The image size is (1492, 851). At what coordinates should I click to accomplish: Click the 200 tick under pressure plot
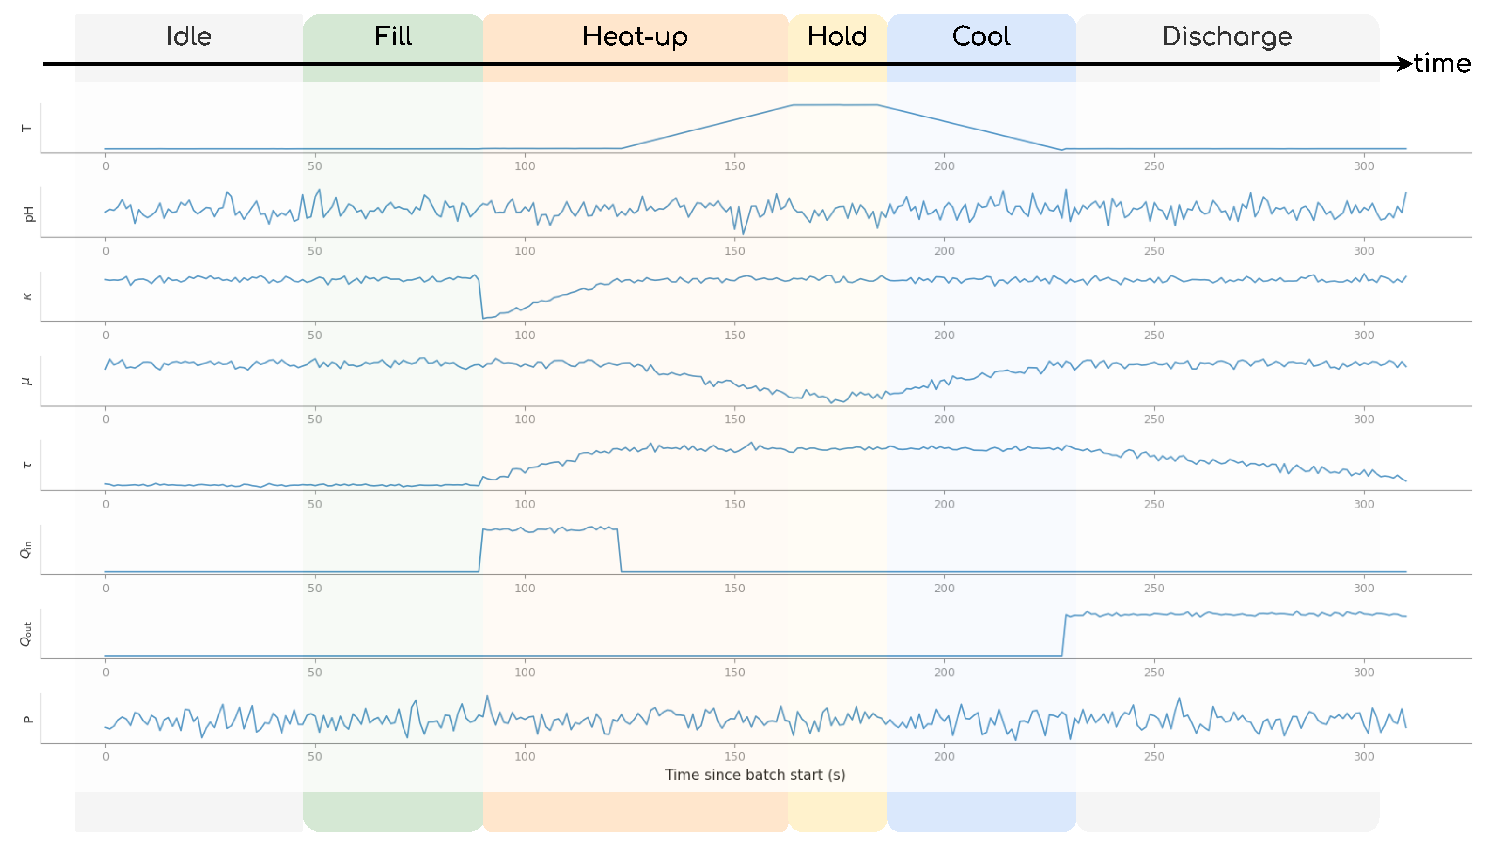click(944, 756)
